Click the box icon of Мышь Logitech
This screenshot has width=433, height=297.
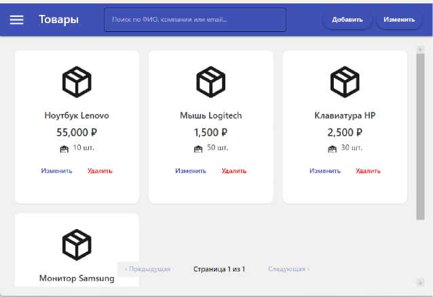[210, 81]
